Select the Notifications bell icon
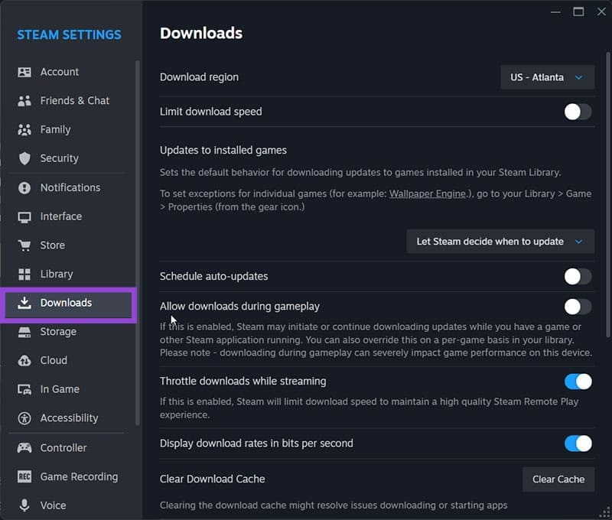Viewport: 612px width, 520px height. pyautogui.click(x=26, y=188)
